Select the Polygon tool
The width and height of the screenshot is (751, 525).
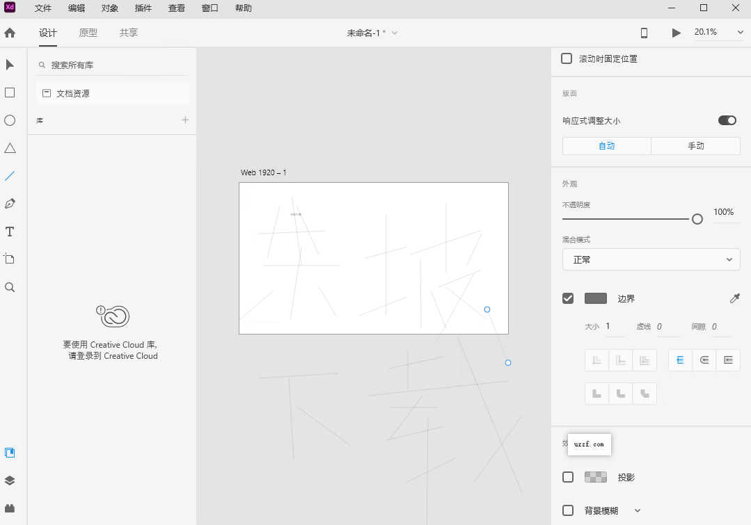pyautogui.click(x=10, y=147)
